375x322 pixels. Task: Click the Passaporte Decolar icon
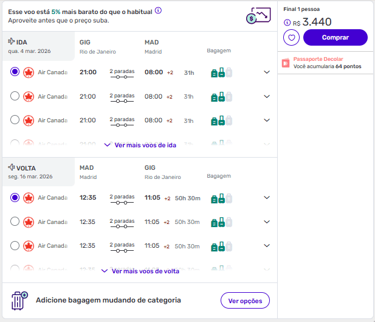[286, 63]
